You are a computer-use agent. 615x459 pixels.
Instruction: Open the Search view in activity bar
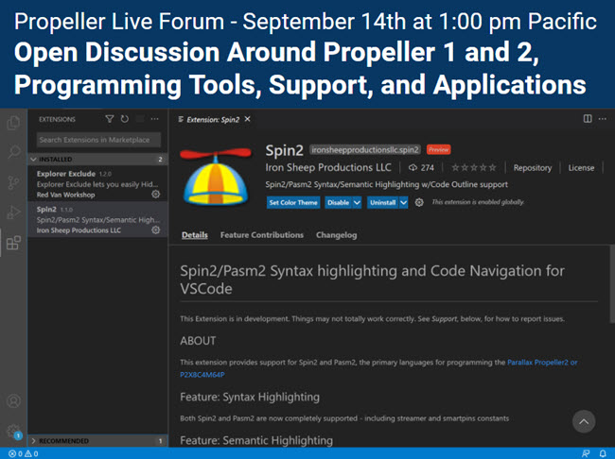click(13, 152)
